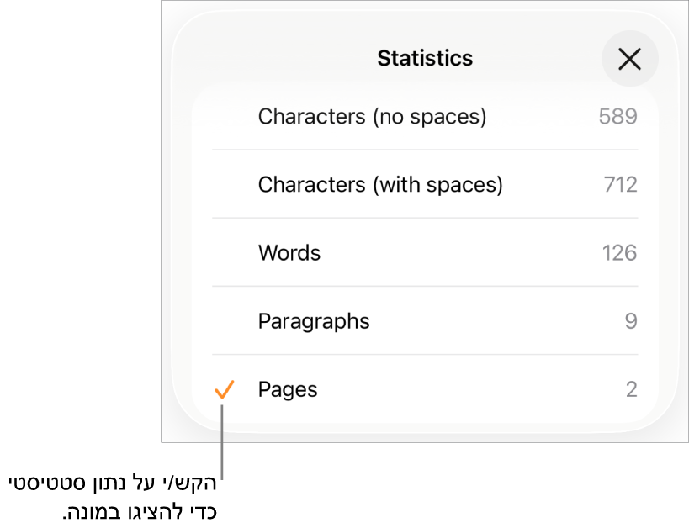
Task: Choose the Paragraphs statistic row
Action: pyautogui.click(x=314, y=321)
